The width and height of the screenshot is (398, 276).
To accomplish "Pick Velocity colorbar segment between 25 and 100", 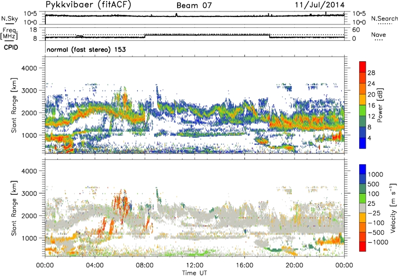I will coord(363,198).
